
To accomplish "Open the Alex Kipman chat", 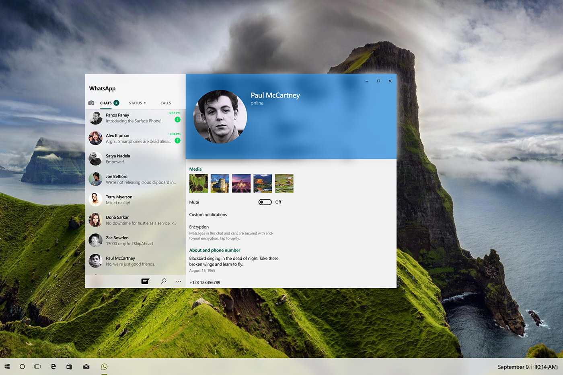I will click(x=136, y=139).
